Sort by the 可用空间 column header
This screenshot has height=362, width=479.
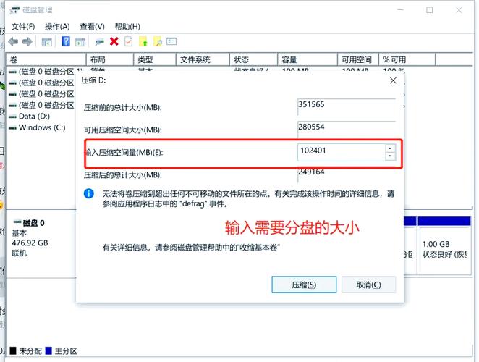coord(358,59)
